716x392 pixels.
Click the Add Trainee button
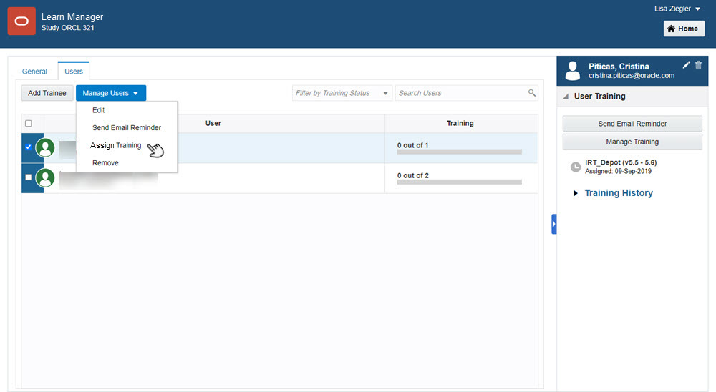click(x=47, y=93)
